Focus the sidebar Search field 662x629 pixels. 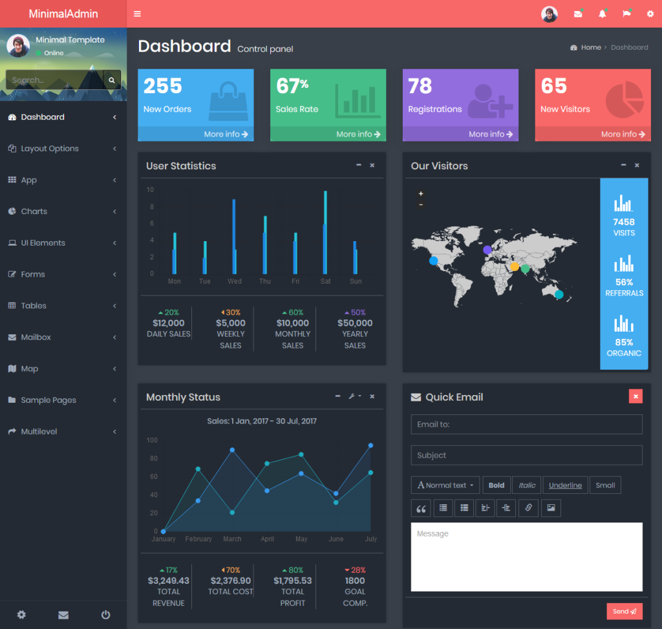pos(54,80)
